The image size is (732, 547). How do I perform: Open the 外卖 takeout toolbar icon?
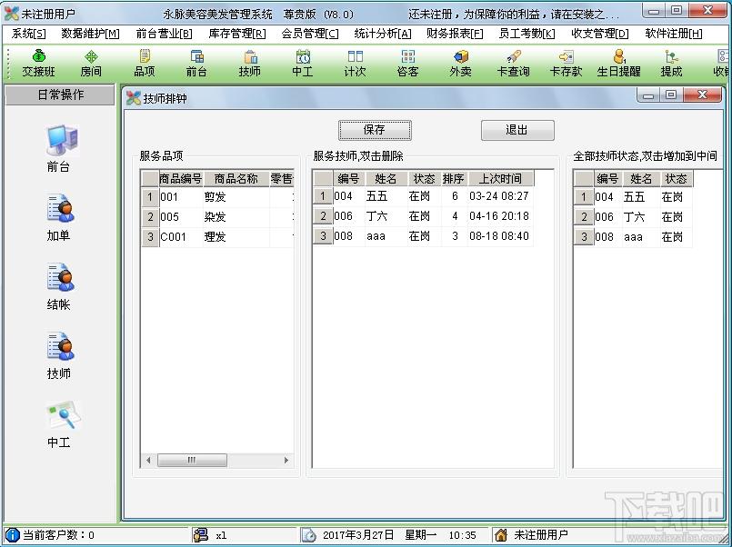pos(460,64)
